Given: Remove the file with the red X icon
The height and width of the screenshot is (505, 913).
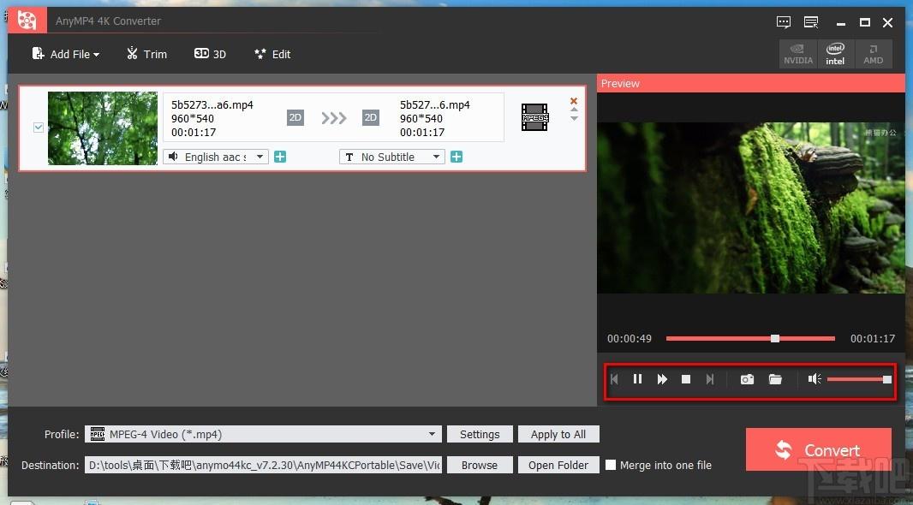Looking at the screenshot, I should pos(574,101).
